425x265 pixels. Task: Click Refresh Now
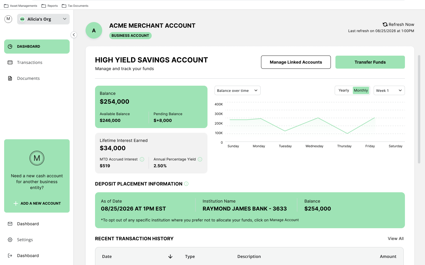pyautogui.click(x=398, y=24)
